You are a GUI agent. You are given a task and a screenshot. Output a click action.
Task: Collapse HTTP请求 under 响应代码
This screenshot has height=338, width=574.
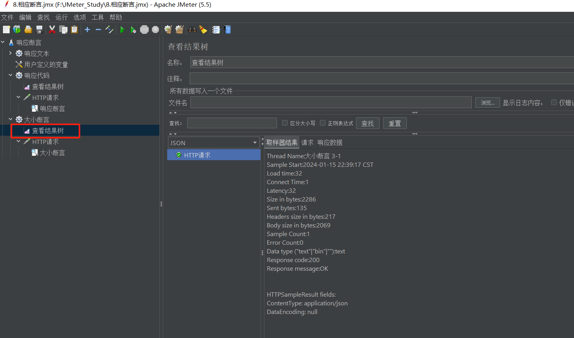tap(18, 97)
